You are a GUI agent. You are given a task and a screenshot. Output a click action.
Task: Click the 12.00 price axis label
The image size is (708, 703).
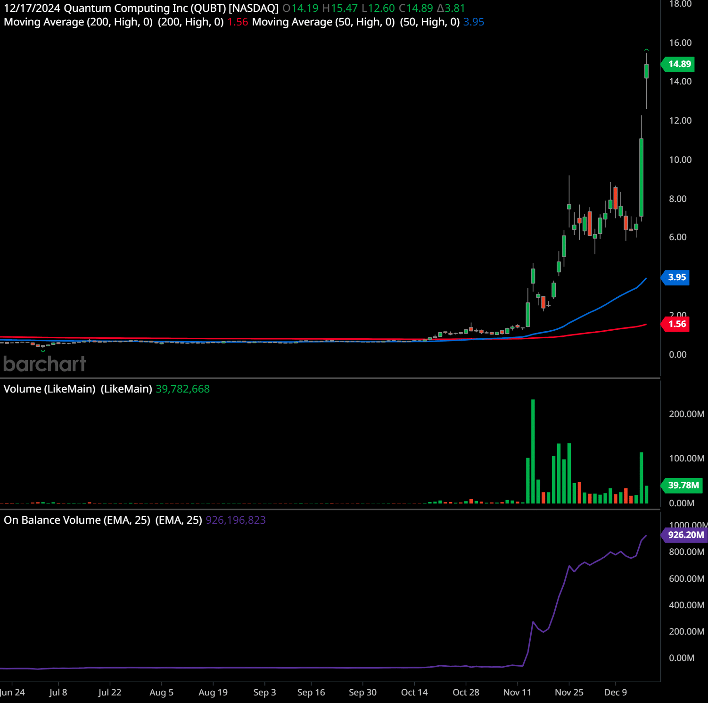click(680, 121)
